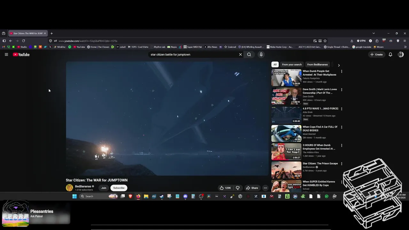Select the All filter chip

[x=275, y=65]
